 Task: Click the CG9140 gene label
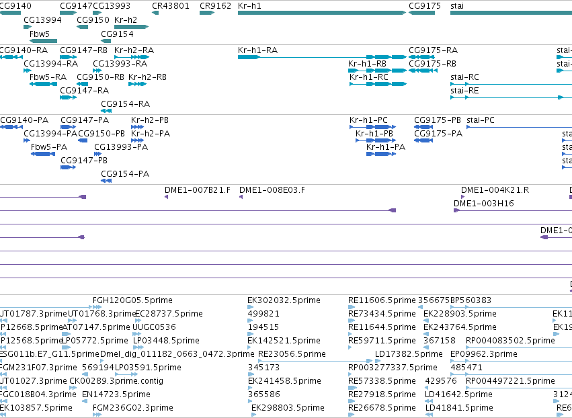(15, 6)
